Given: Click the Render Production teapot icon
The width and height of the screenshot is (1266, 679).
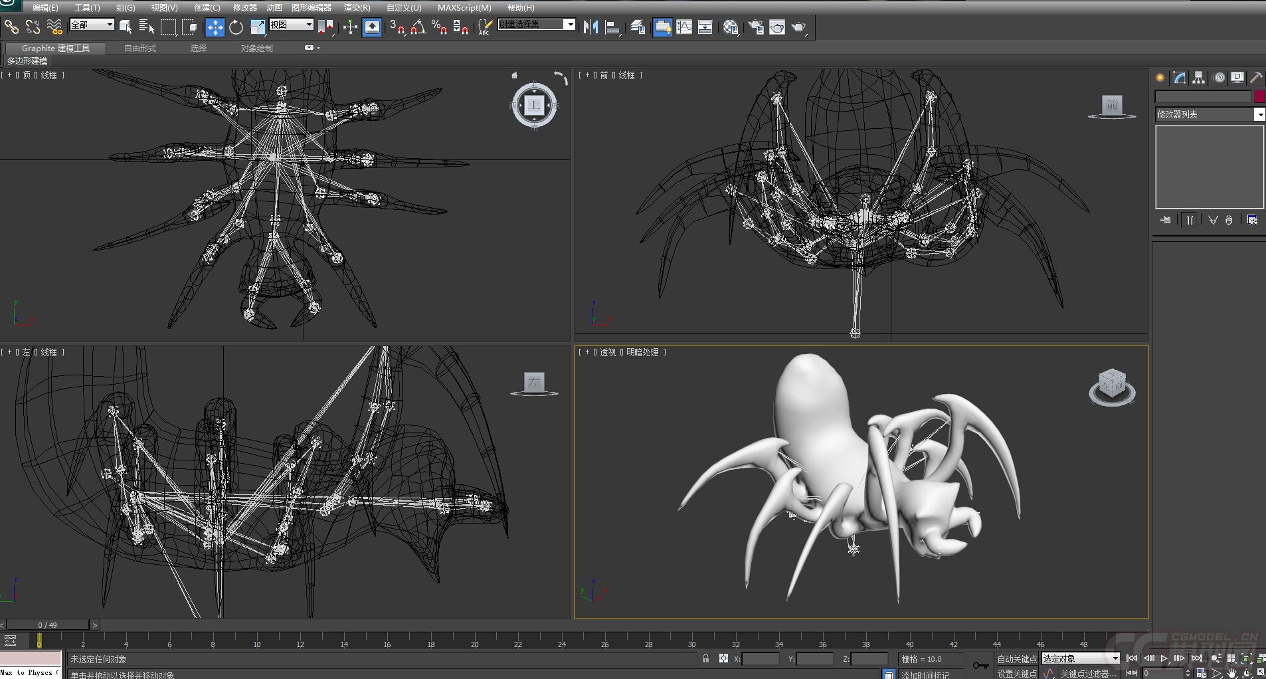Looking at the screenshot, I should coord(798,27).
